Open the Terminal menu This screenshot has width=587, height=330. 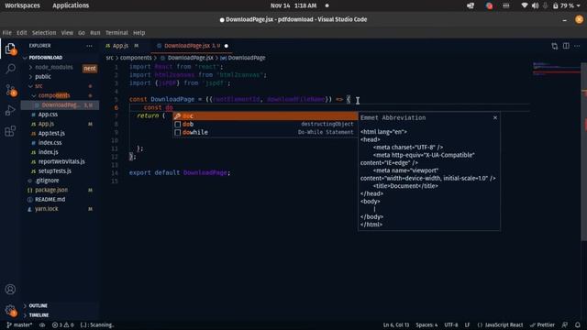click(x=116, y=33)
